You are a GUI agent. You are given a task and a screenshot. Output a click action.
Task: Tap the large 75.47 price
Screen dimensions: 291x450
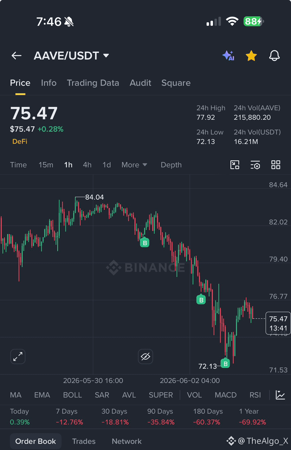[34, 113]
